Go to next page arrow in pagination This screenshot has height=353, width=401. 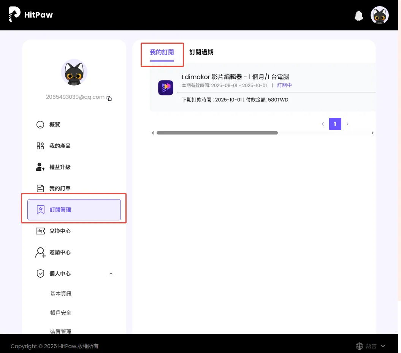pyautogui.click(x=347, y=124)
